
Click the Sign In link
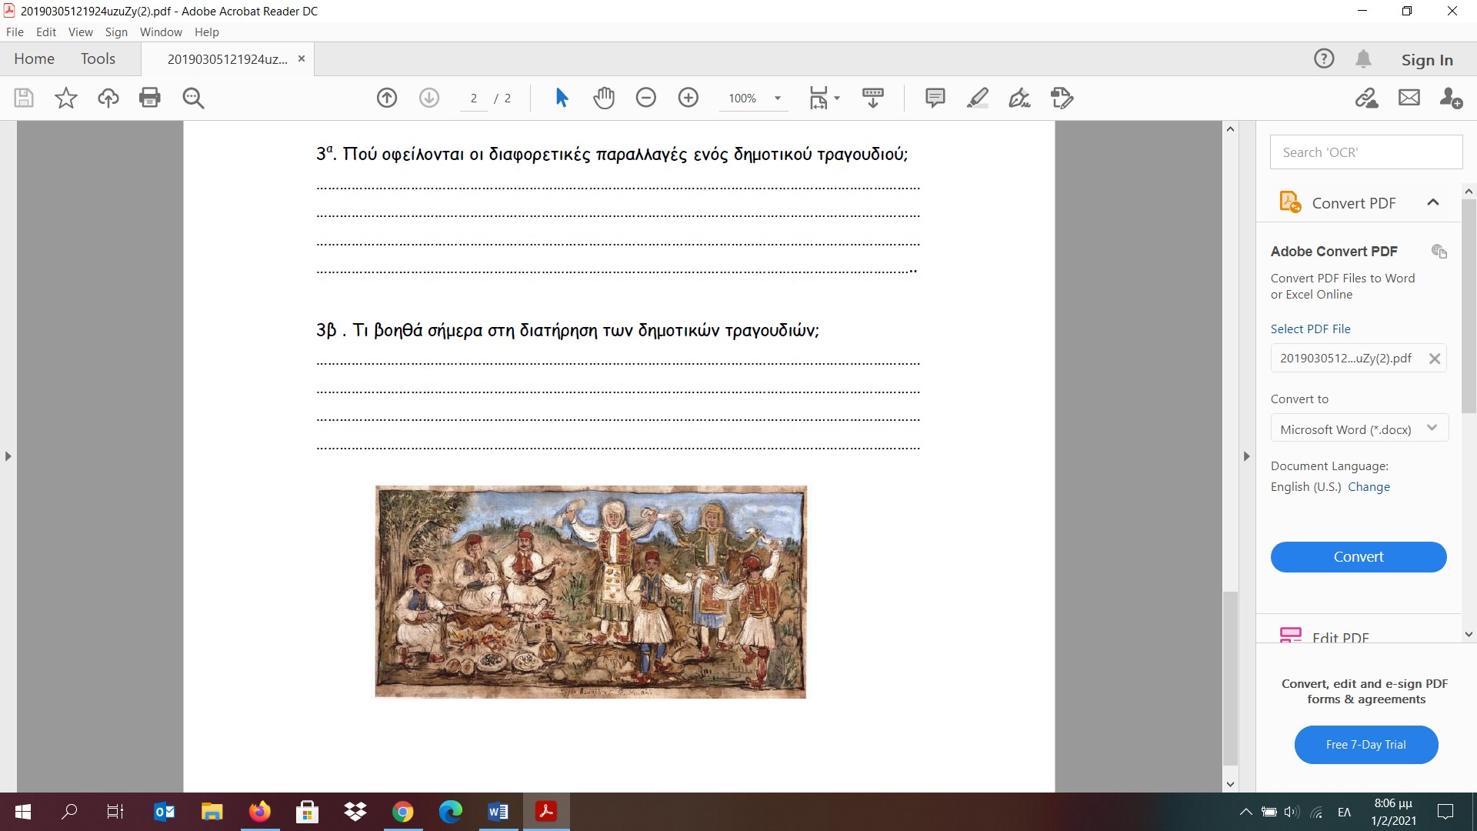(x=1427, y=59)
